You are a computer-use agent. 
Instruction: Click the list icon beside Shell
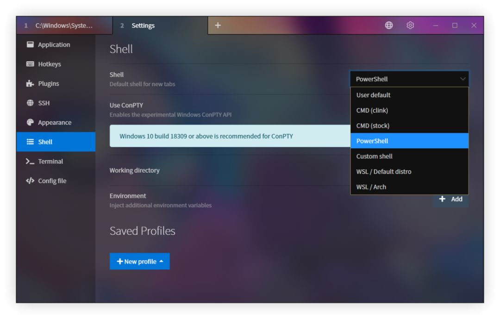pos(30,142)
